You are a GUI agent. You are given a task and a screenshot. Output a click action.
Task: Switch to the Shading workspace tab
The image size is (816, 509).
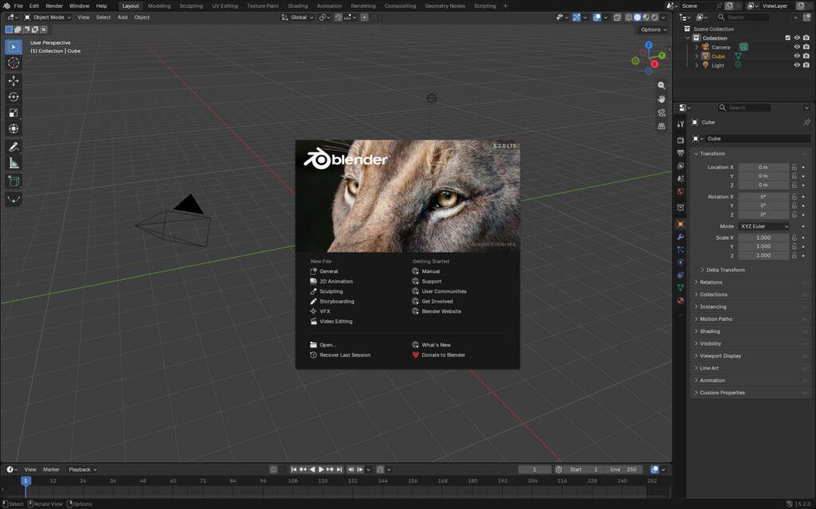click(x=298, y=6)
